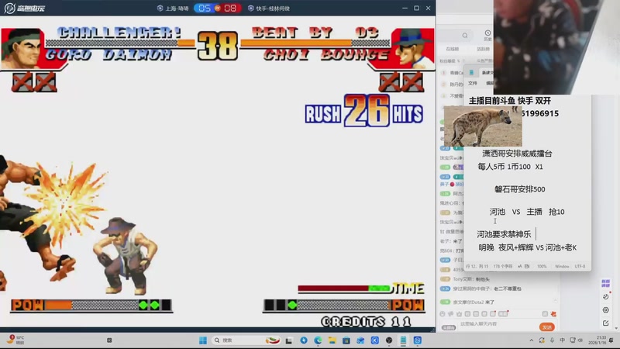Click the UTF-8 encoding indicator in Notepad
The width and height of the screenshot is (620, 349).
tap(580, 266)
